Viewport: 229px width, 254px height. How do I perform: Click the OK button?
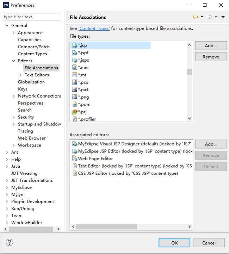[174, 243]
